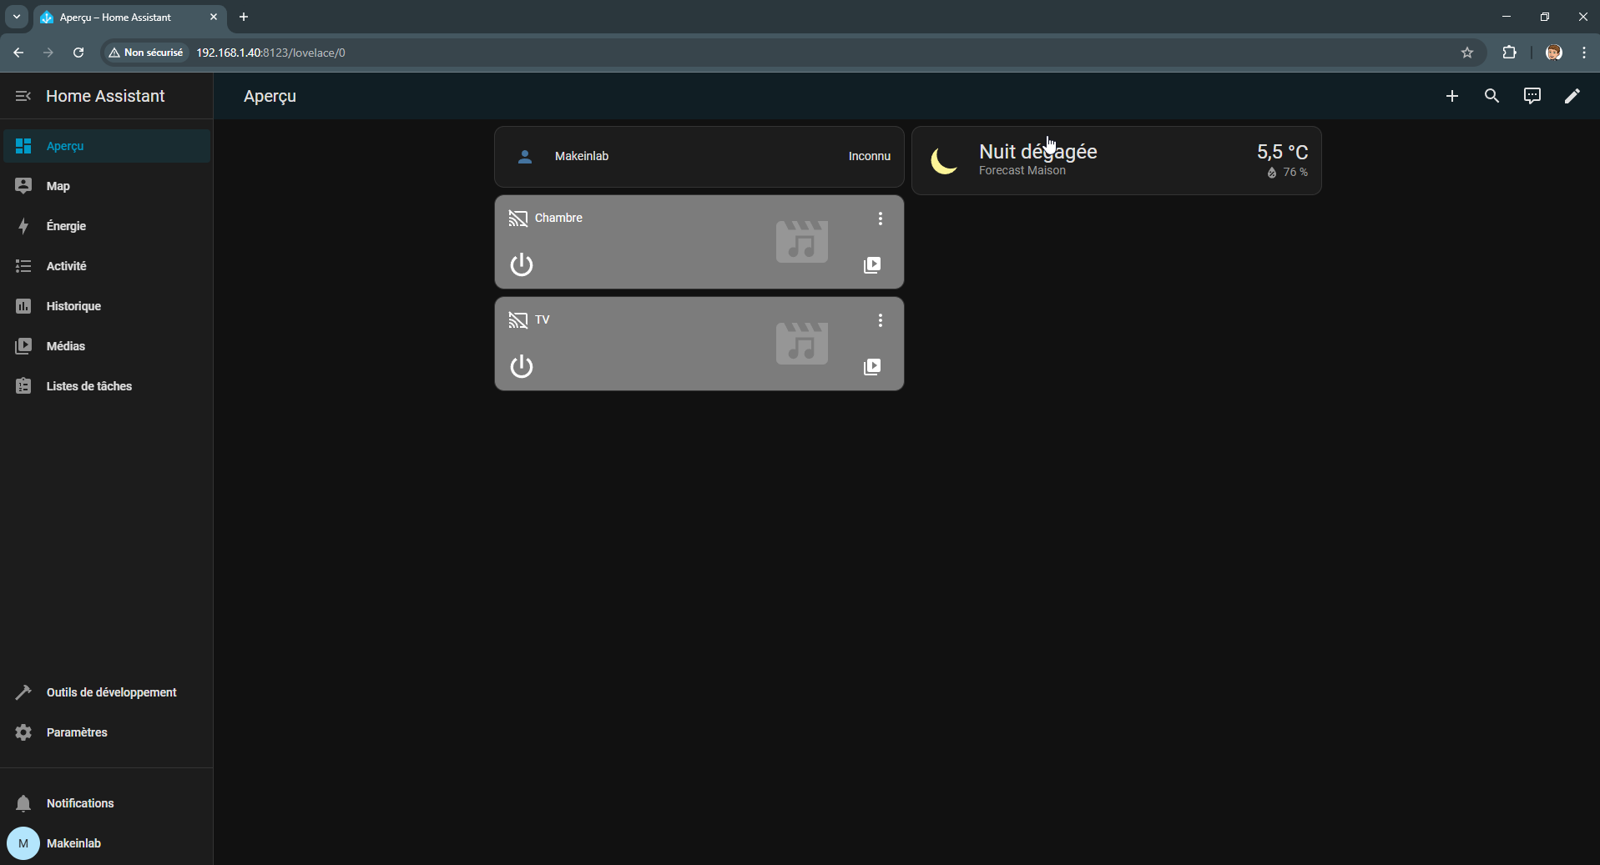Viewport: 1600px width, 865px height.
Task: Click the Nuit dégagée weather card
Action: pos(1116,161)
